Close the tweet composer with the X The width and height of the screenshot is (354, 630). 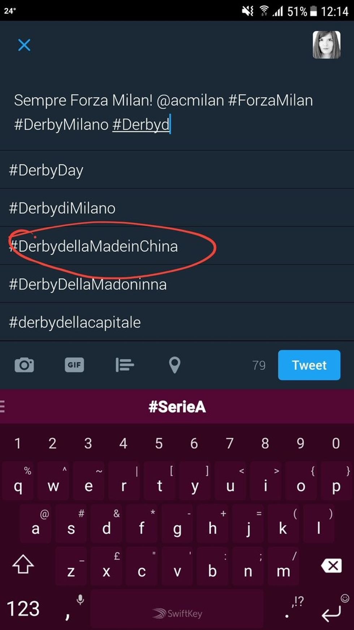pos(24,45)
